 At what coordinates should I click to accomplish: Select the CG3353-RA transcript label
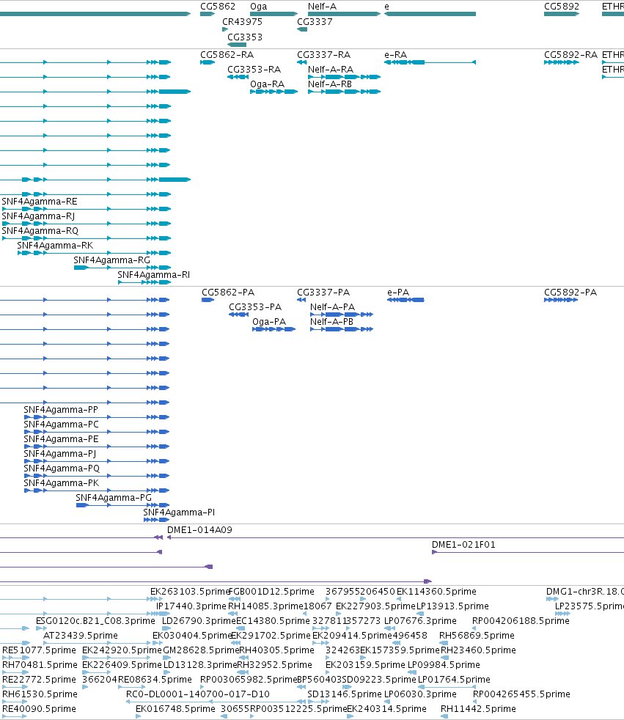[x=254, y=70]
